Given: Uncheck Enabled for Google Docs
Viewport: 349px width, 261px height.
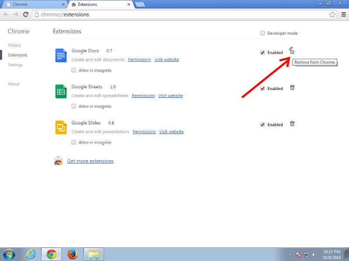Looking at the screenshot, I should [x=263, y=53].
